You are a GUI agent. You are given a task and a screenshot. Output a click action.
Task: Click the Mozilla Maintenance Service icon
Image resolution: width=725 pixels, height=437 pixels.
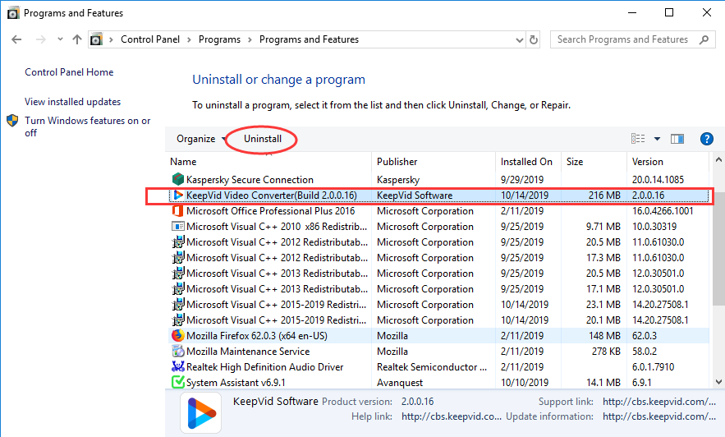(x=177, y=351)
